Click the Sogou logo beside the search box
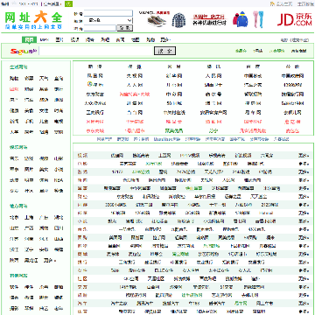Screen dimensions: 315x315 [24, 52]
